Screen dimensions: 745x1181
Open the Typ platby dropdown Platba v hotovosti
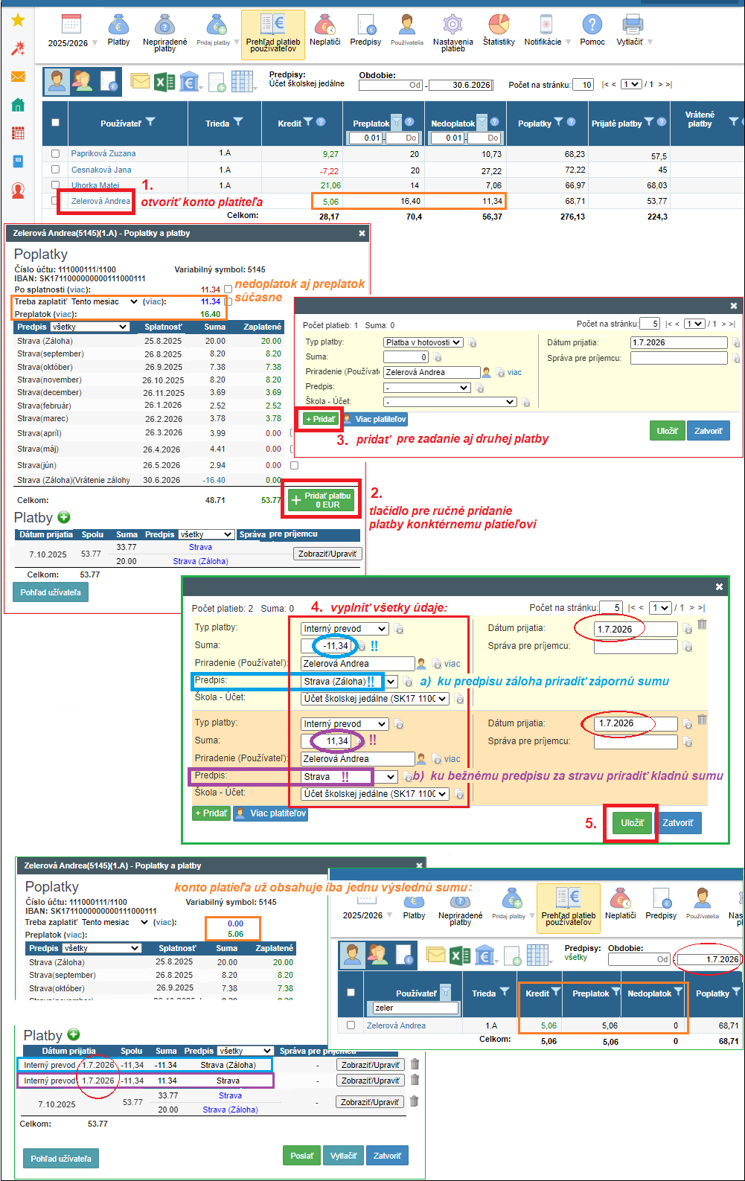(423, 342)
